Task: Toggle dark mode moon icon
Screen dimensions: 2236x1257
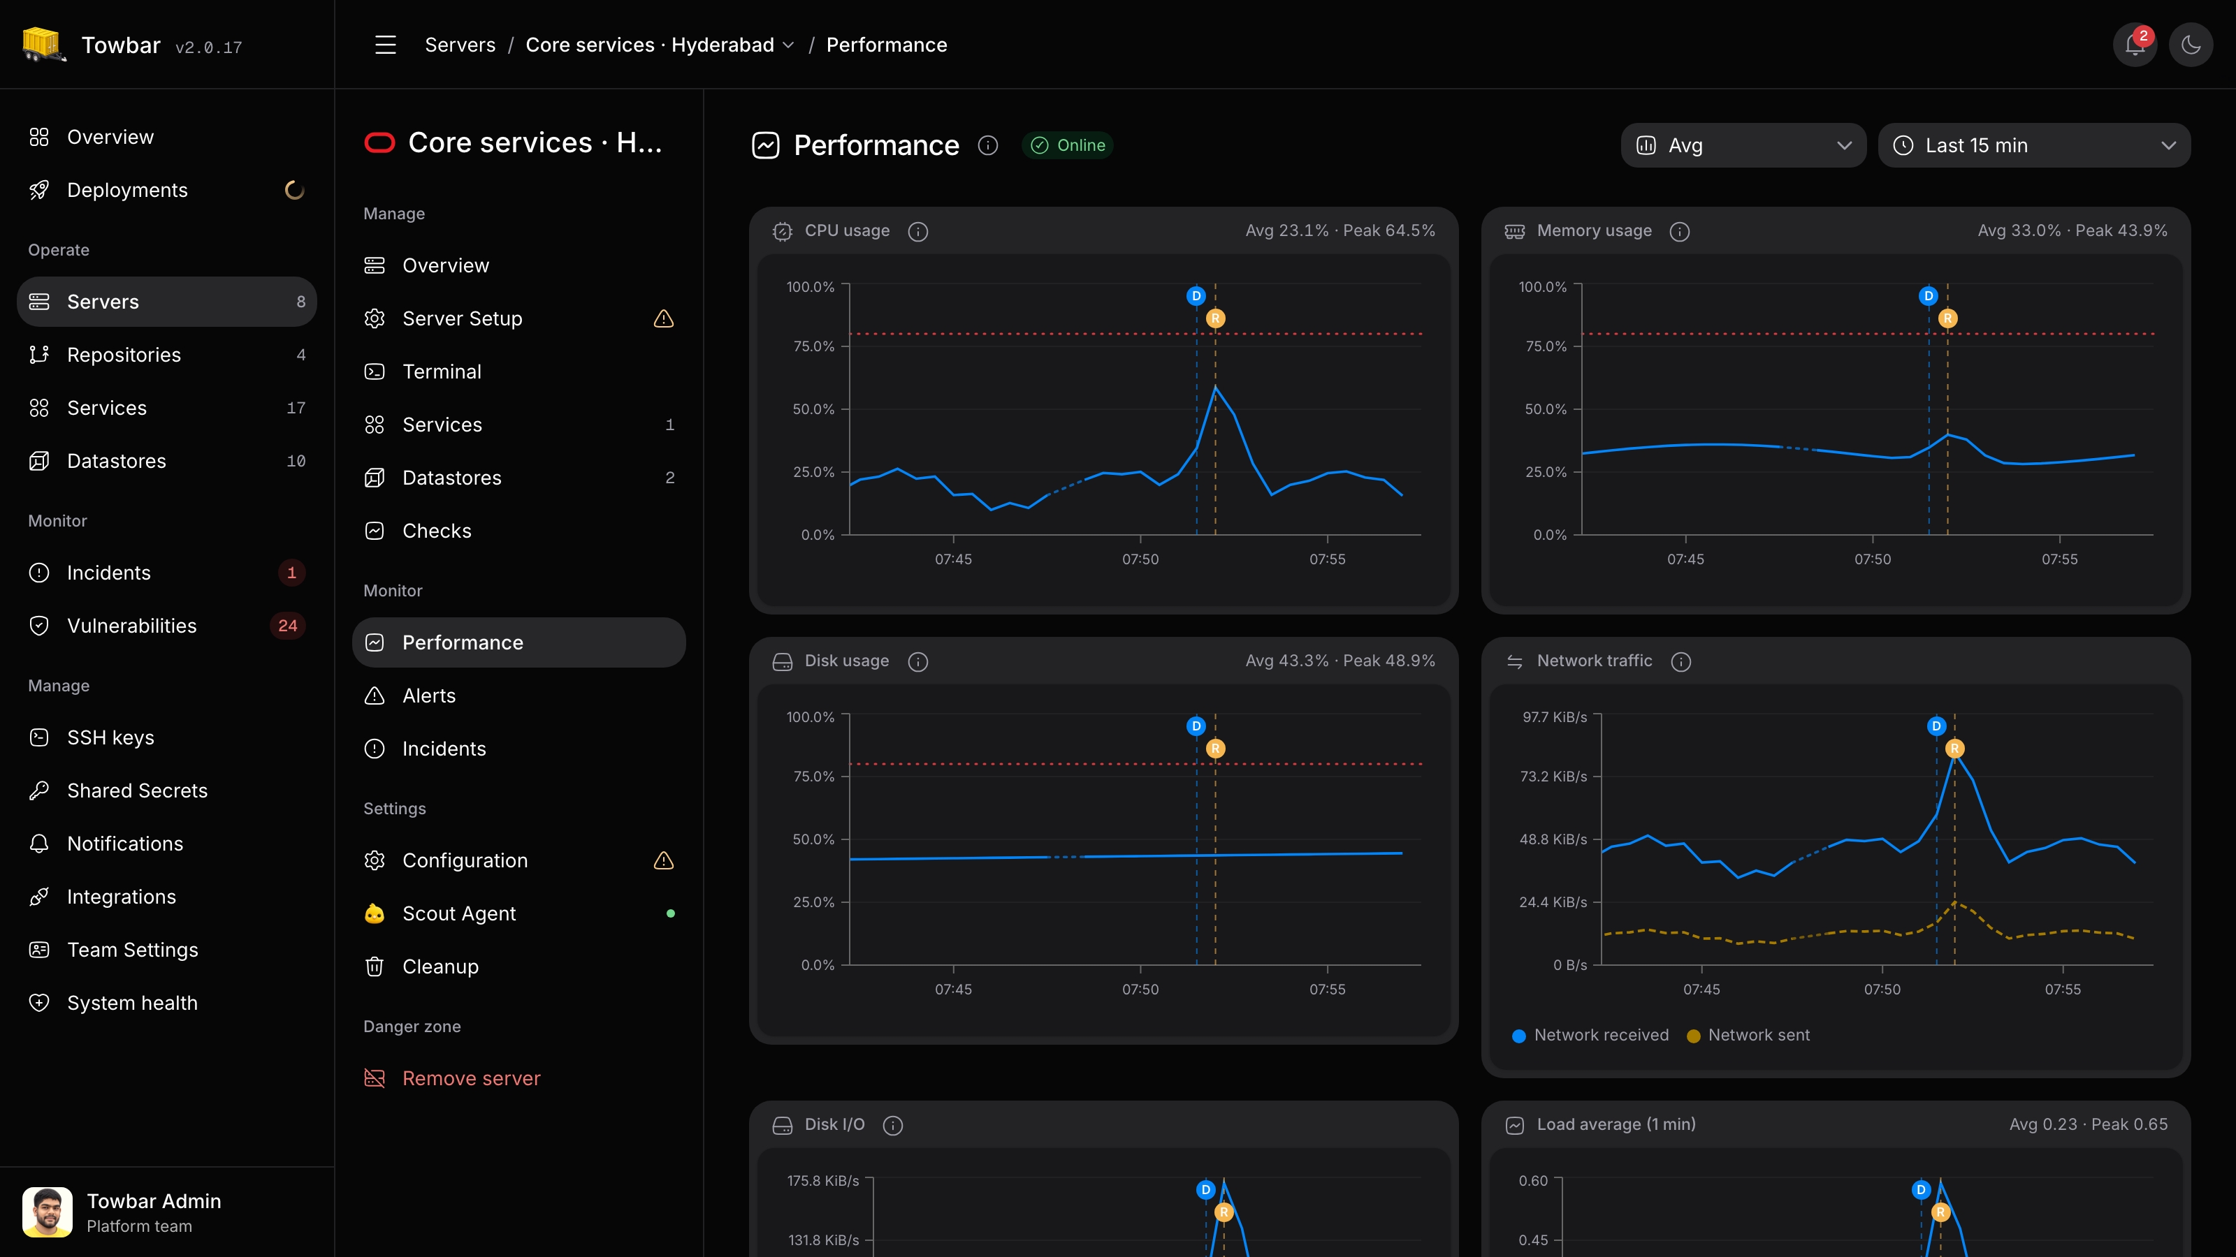Action: click(x=2190, y=45)
